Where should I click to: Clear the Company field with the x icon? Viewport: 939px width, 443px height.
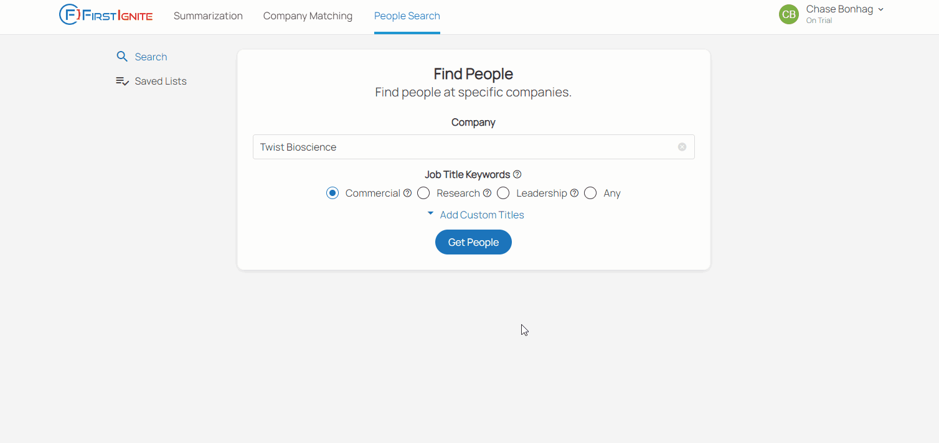[x=682, y=147]
